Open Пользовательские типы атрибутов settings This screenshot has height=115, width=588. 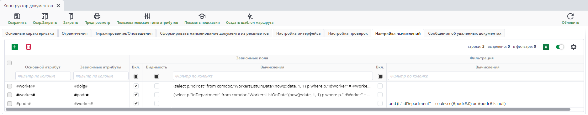pyautogui.click(x=147, y=16)
